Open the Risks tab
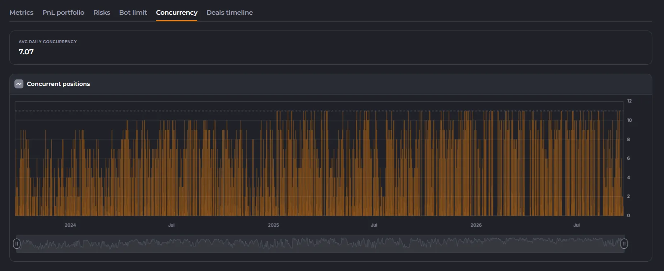 coord(102,13)
